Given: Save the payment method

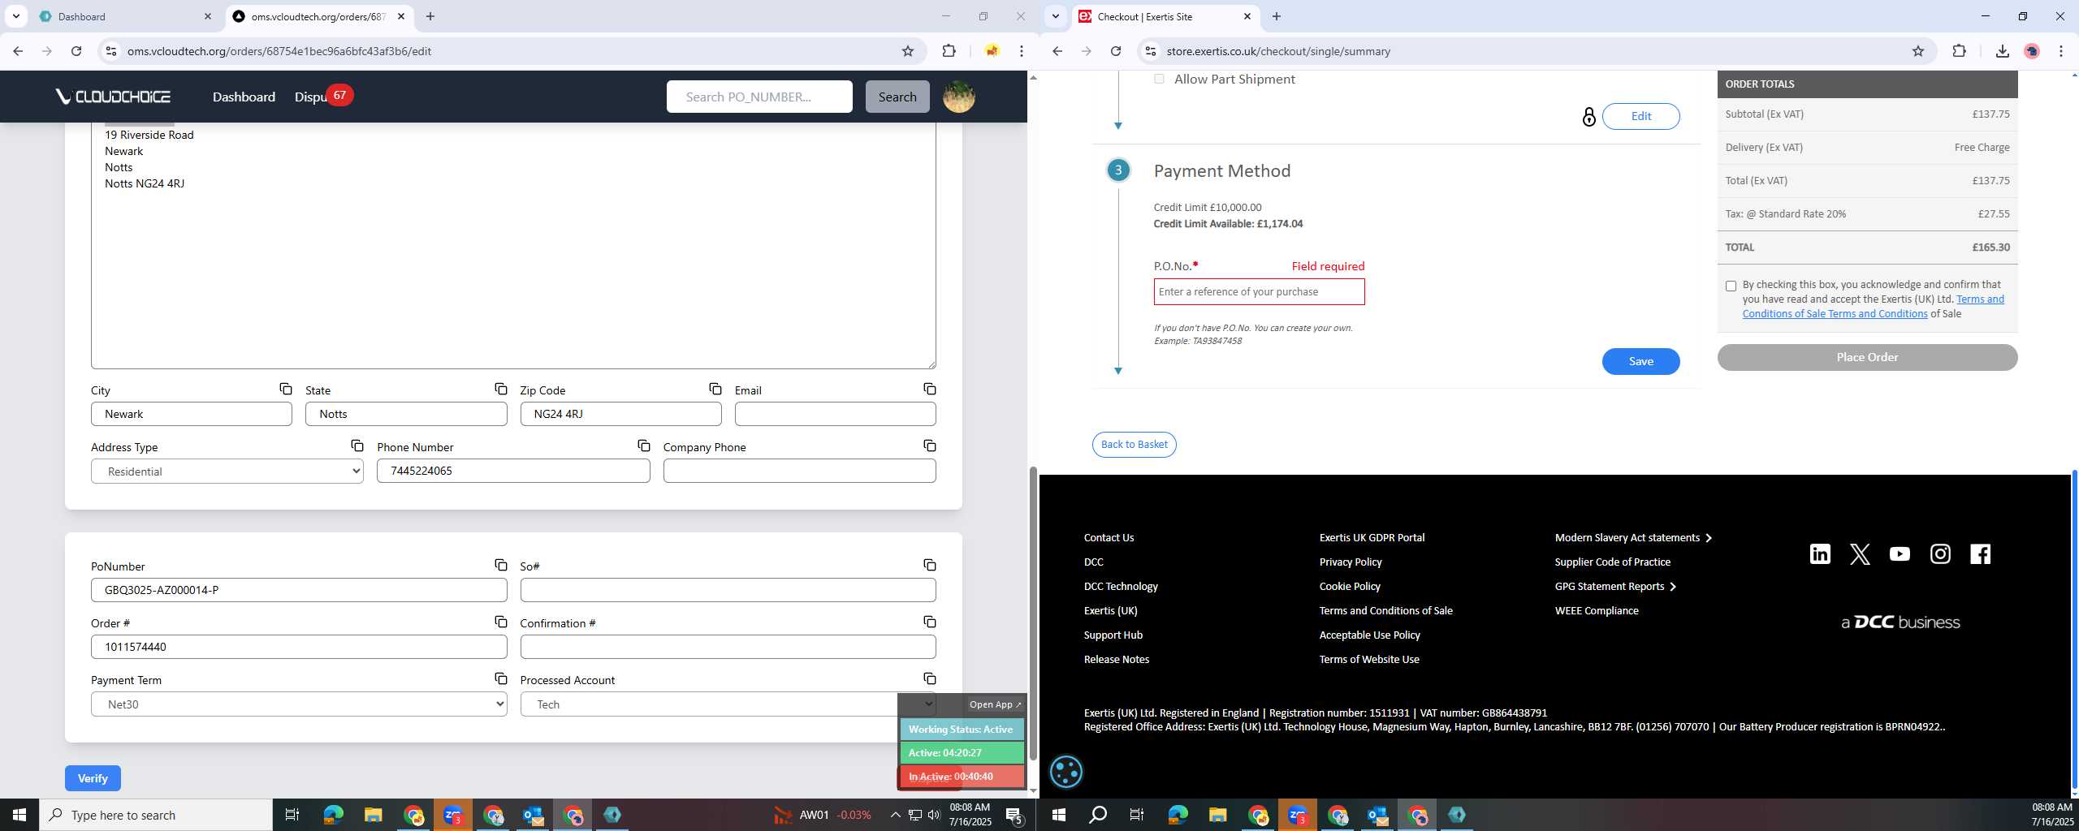Looking at the screenshot, I should 1640,361.
